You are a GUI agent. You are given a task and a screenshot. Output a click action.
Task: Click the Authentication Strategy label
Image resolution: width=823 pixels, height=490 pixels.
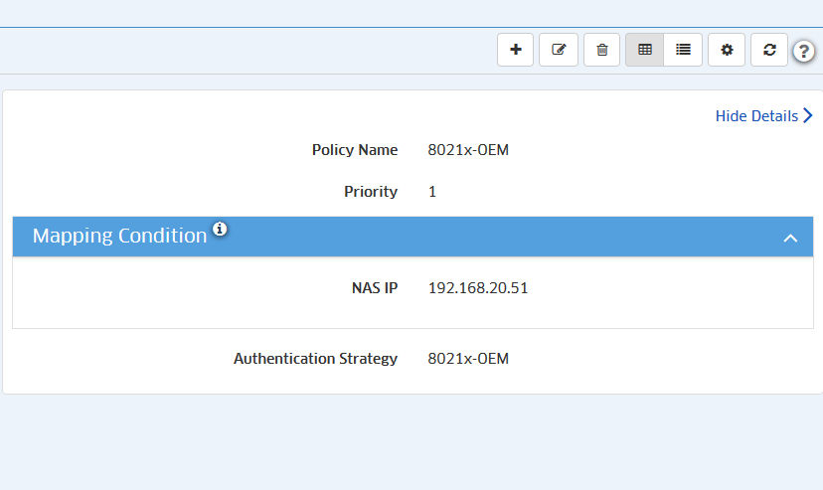[315, 358]
